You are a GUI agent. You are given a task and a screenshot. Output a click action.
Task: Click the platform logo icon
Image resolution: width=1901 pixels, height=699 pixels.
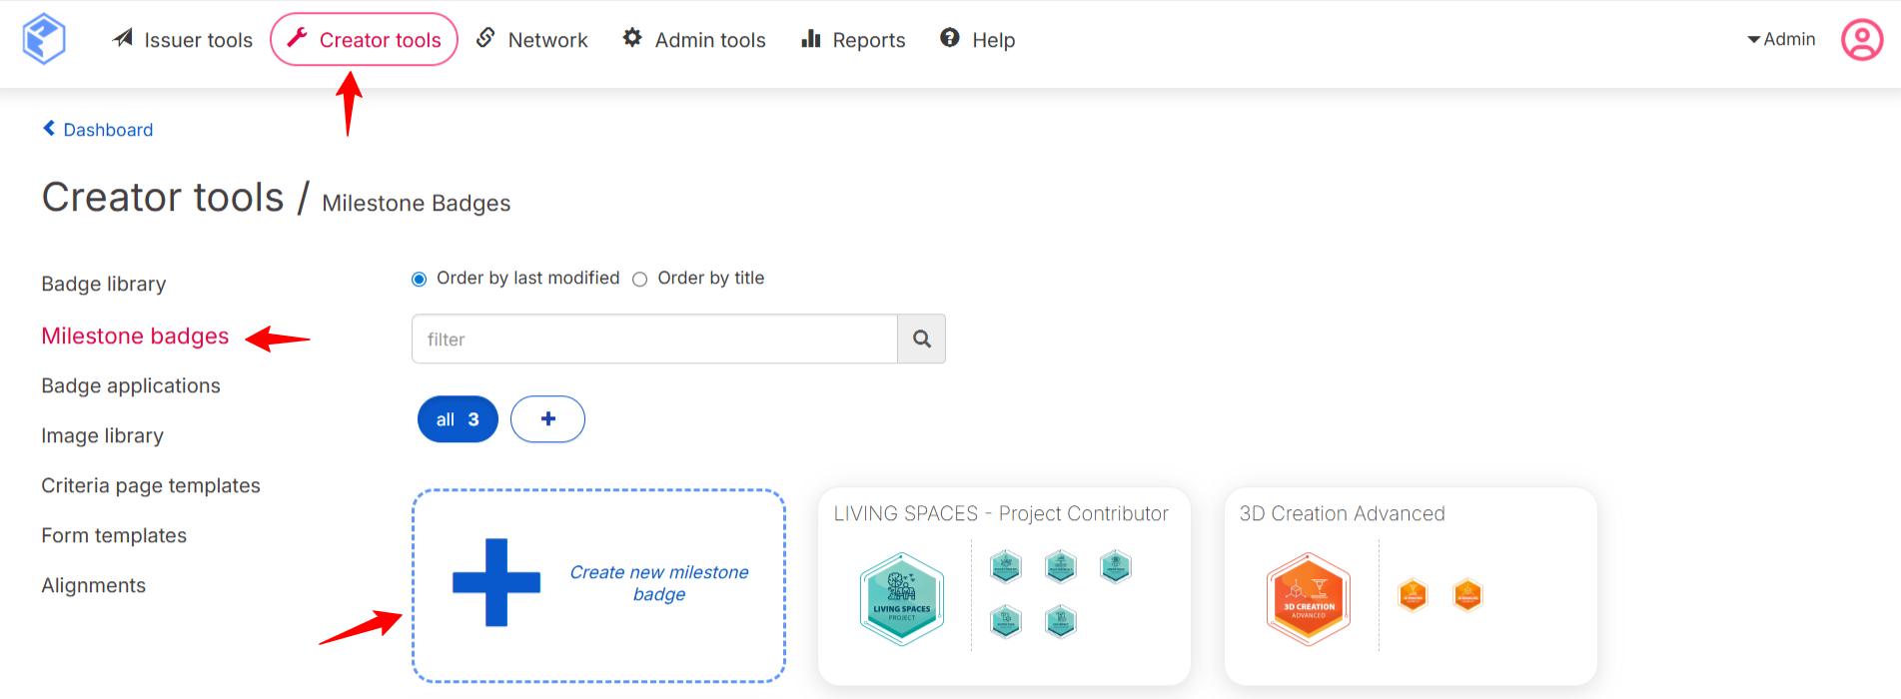pos(44,39)
